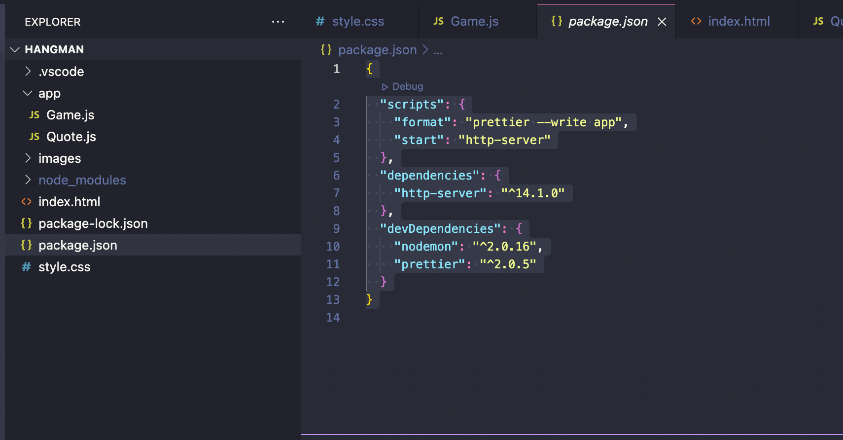Click braces icon on package.json tab
Viewport: 843px width, 440px height.
click(x=557, y=21)
